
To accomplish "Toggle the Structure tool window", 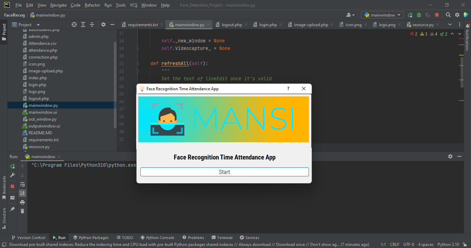I will pyautogui.click(x=4, y=218).
